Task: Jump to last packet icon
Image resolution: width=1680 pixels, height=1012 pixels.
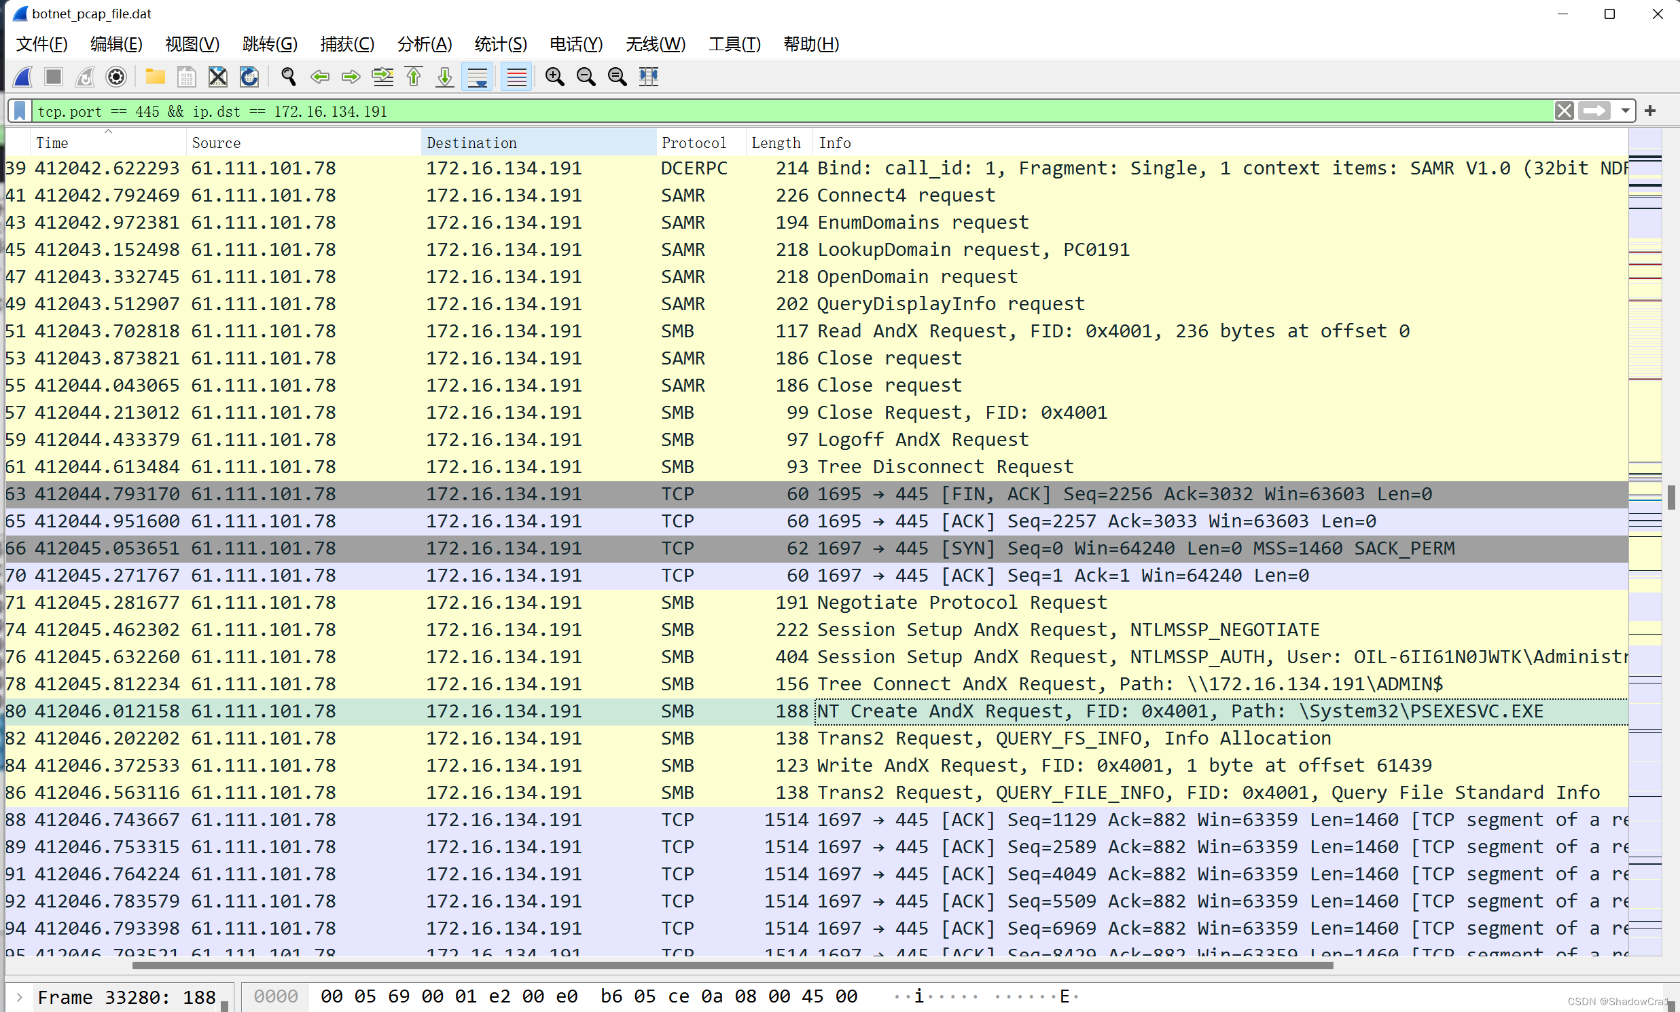Action: pyautogui.click(x=445, y=76)
